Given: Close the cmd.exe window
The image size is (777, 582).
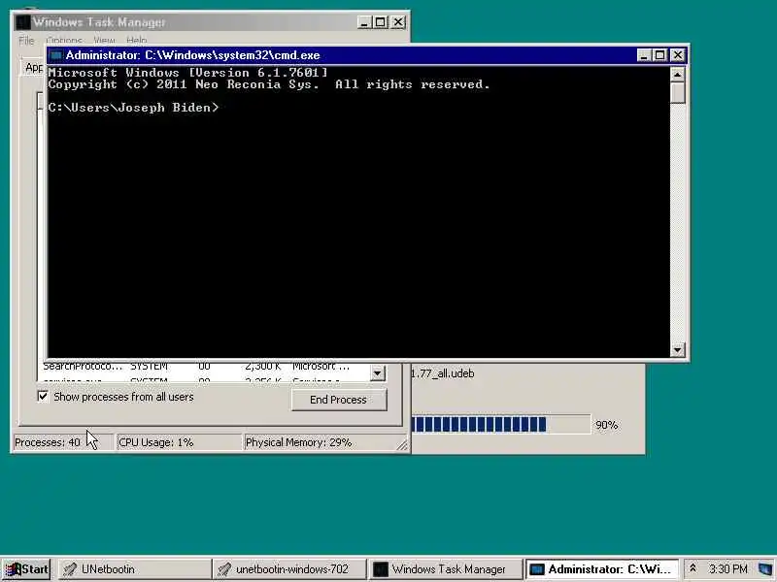Looking at the screenshot, I should pyautogui.click(x=677, y=55).
